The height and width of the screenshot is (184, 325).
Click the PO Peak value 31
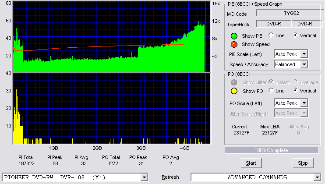click(141, 164)
